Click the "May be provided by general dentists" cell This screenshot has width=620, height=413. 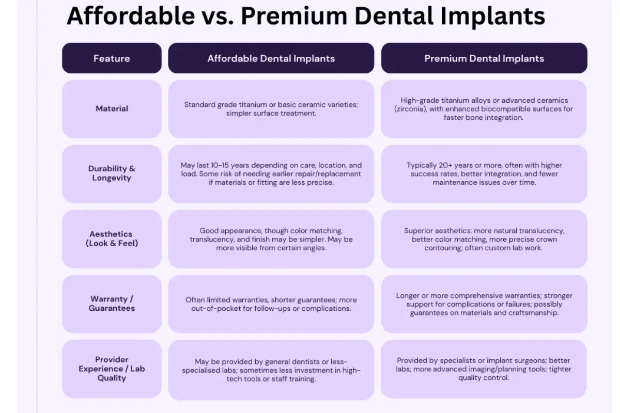pyautogui.click(x=271, y=370)
